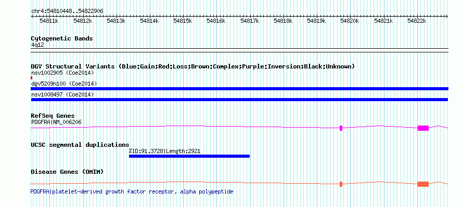
Task: Select the 54818k ruler tick label
Action: (x=284, y=21)
